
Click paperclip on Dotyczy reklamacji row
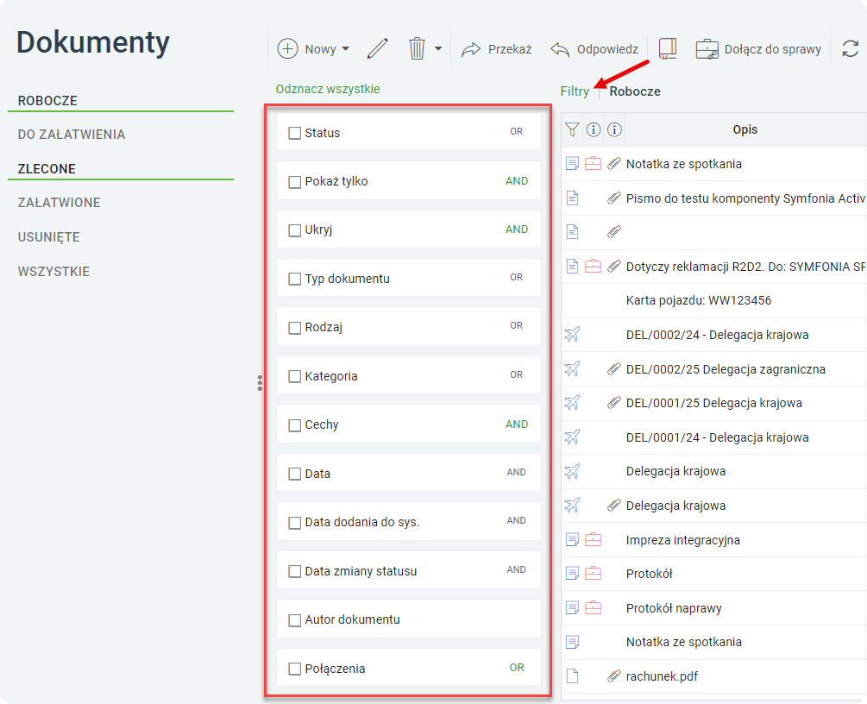click(613, 267)
